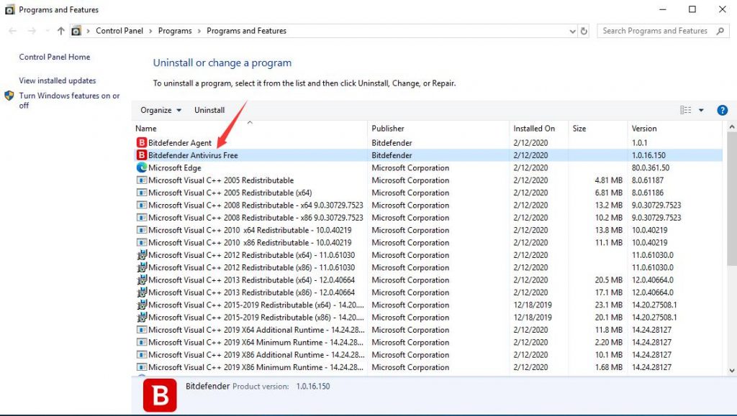Click the icon for Visual C++ 2013 Redistributable (x86)
Viewport: 737px width, 416px height.
[x=142, y=292]
